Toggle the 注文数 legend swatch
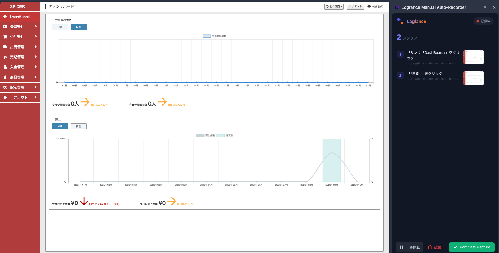 (x=221, y=135)
